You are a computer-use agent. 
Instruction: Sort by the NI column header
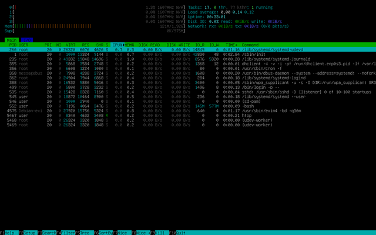tap(59, 45)
